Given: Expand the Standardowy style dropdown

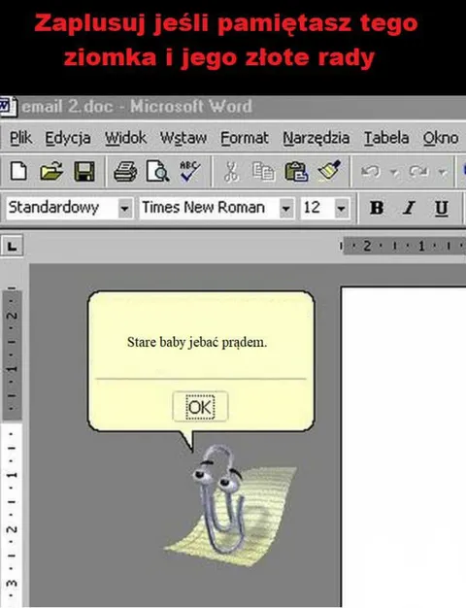Looking at the screenshot, I should (x=124, y=209).
